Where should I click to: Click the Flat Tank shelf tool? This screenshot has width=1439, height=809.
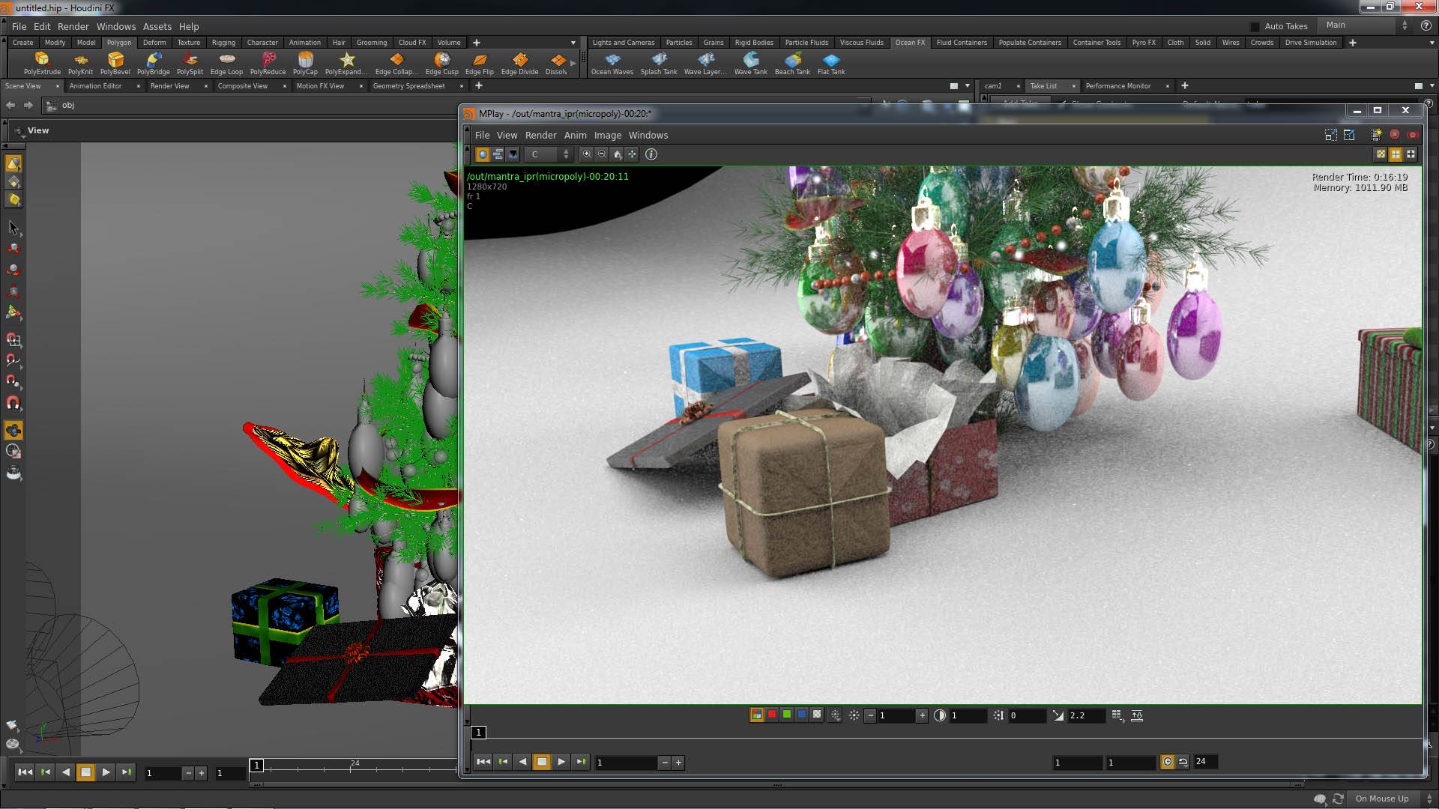[x=830, y=63]
